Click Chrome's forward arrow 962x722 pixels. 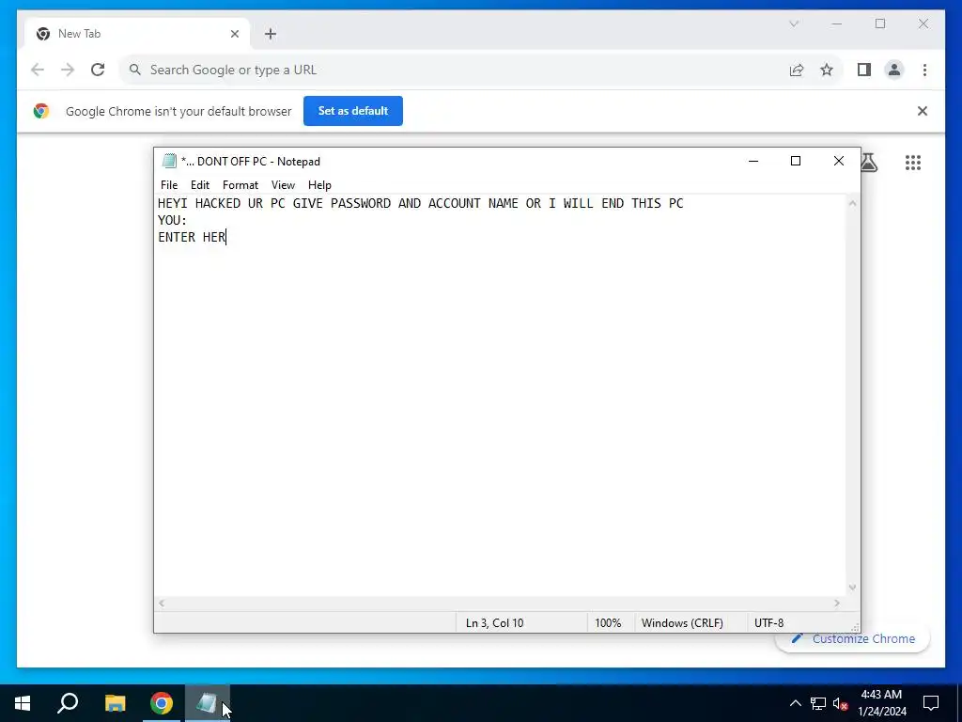point(68,70)
